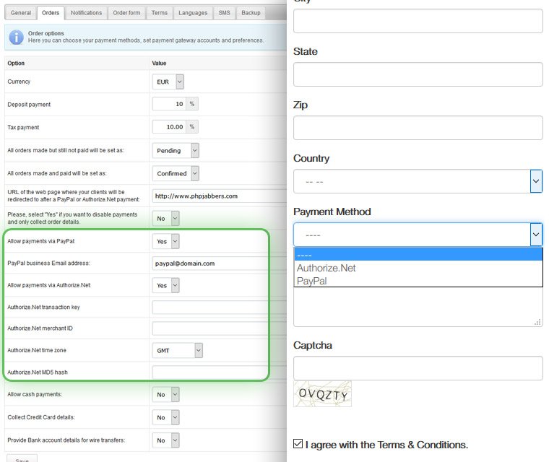Viewport: 549px width, 462px height.
Task: Click the State input field
Action: pos(418,74)
